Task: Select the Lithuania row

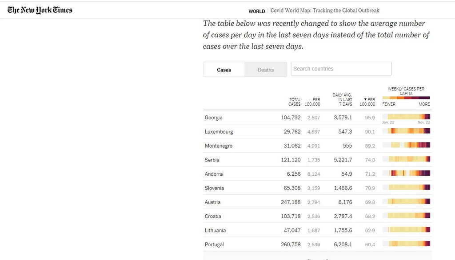Action: [317, 230]
